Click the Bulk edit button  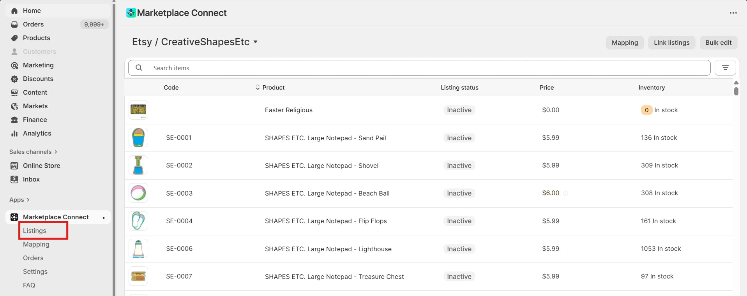(x=718, y=43)
